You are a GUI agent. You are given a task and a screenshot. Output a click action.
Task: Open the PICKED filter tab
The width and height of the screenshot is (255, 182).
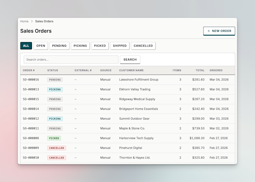100,46
